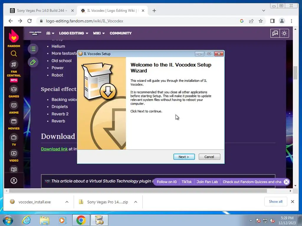This screenshot has width=302, height=226.
Task: Close the Chrome downloads bar
Action: (x=292, y=202)
